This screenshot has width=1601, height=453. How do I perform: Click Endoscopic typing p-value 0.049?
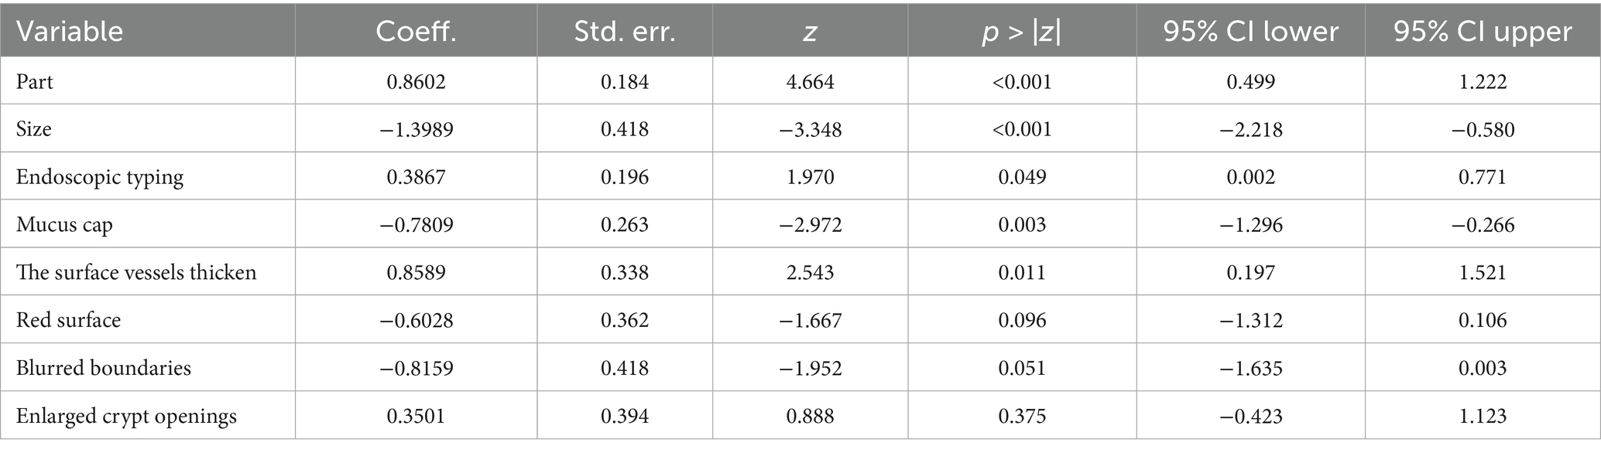click(x=1022, y=177)
